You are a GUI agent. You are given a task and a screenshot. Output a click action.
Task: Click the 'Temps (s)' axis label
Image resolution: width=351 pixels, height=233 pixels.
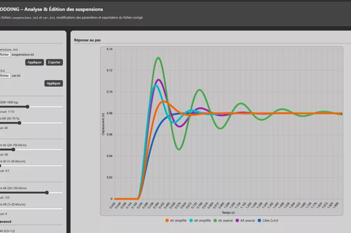pos(228,213)
